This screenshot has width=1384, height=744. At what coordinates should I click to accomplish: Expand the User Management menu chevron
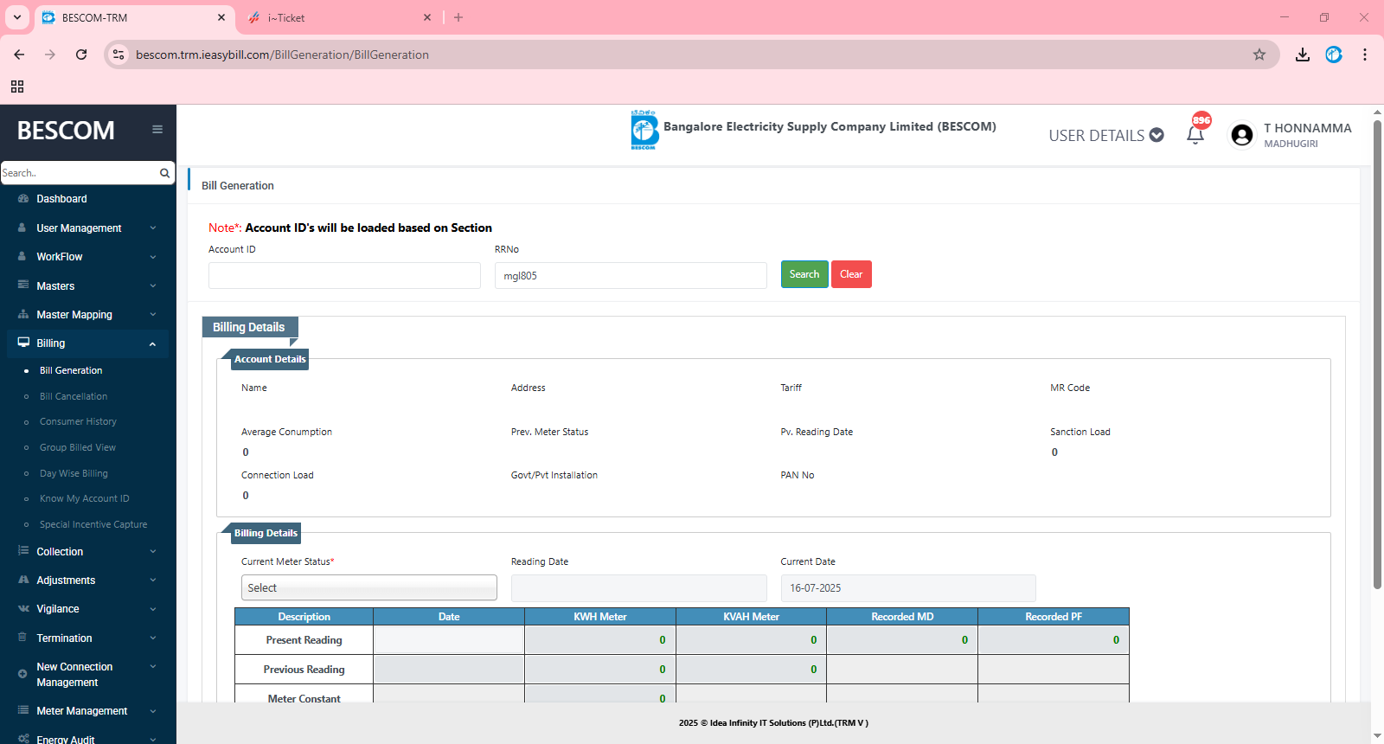(153, 228)
